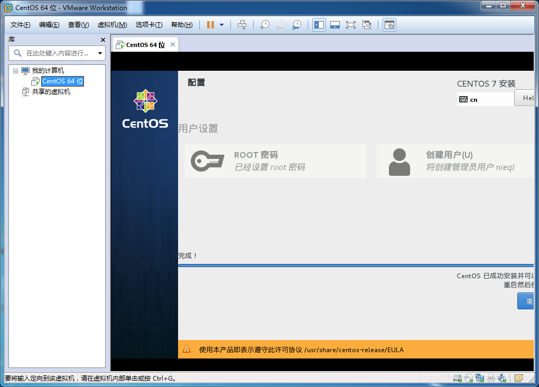Open the library search filter dropdown
Viewport: 539px width, 387px height.
coord(100,53)
